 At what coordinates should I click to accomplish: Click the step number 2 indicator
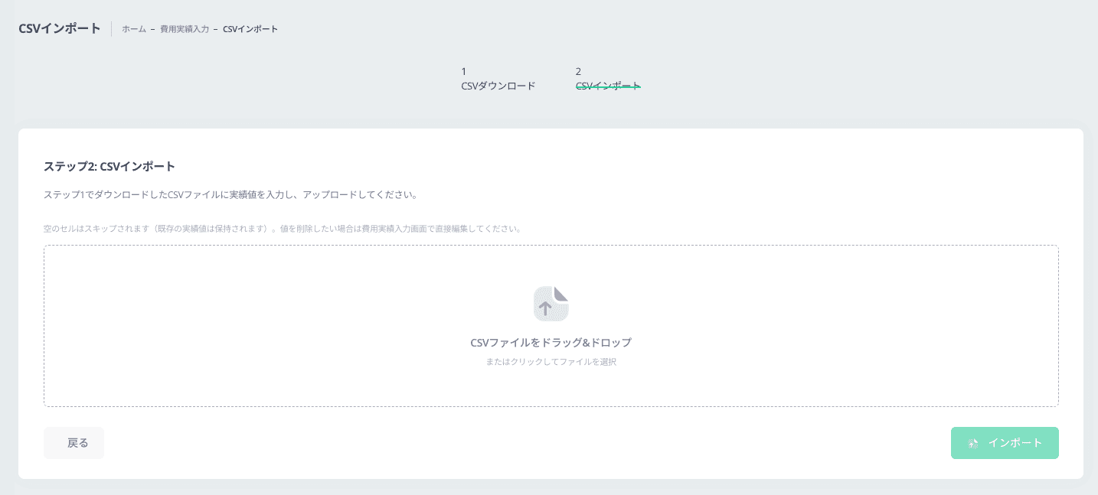(578, 71)
